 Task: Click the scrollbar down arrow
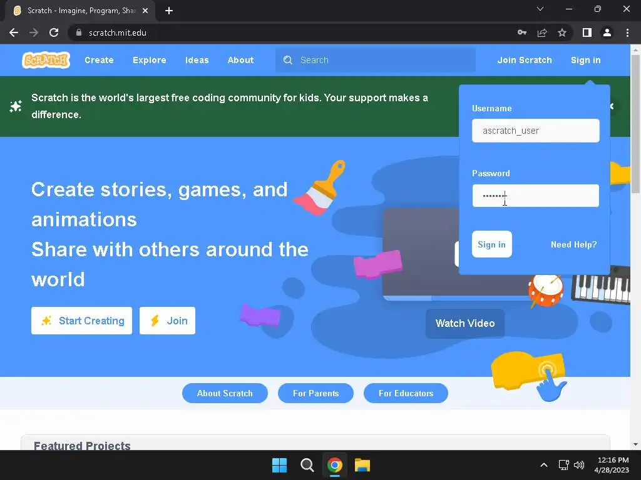pyautogui.click(x=635, y=444)
